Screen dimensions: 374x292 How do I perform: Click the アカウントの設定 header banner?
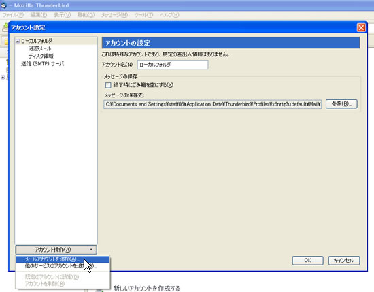tap(231, 43)
